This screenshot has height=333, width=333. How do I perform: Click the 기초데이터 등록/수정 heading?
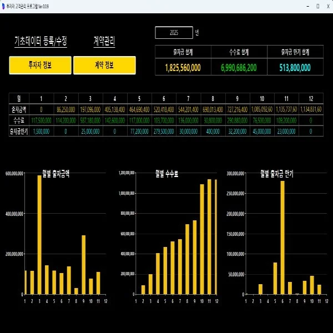click(41, 41)
